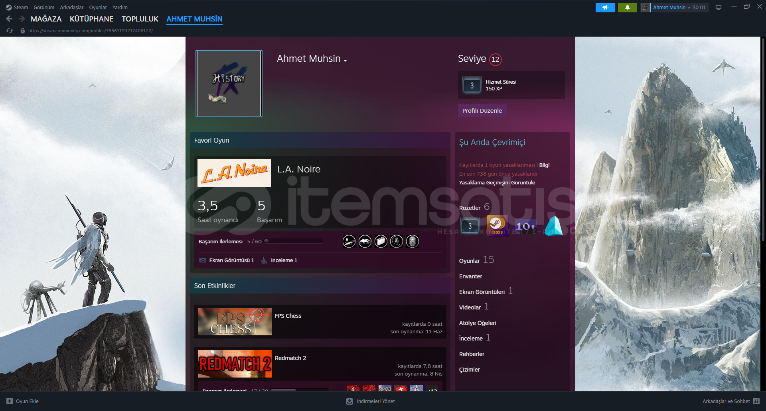This screenshot has height=411, width=766.
Task: Open the Envanter link
Action: click(x=471, y=276)
